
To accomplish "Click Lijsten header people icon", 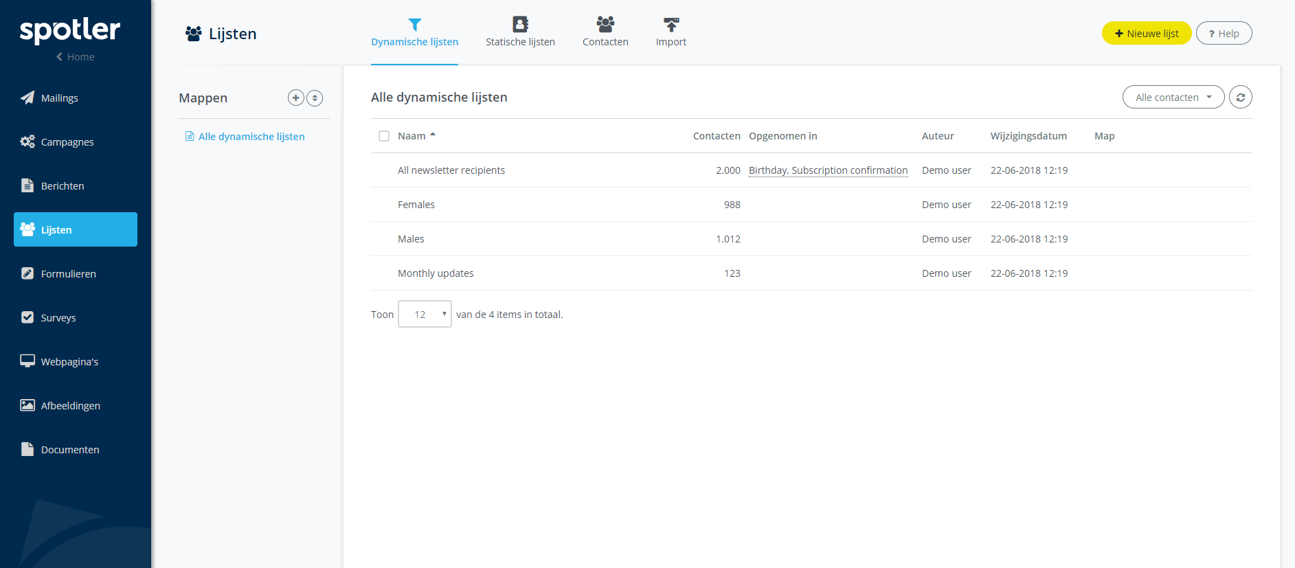I will coord(194,34).
